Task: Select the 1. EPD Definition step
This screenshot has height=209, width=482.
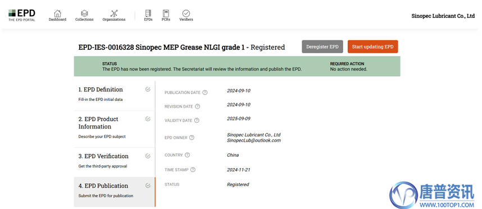Action: coord(115,96)
